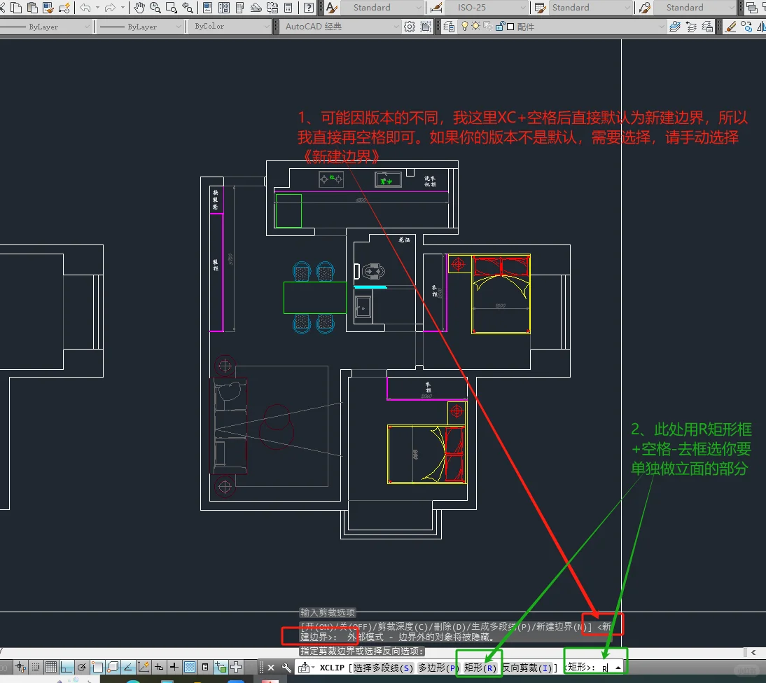Choose 选择多段线(S) command option
The width and height of the screenshot is (766, 683).
click(x=384, y=668)
